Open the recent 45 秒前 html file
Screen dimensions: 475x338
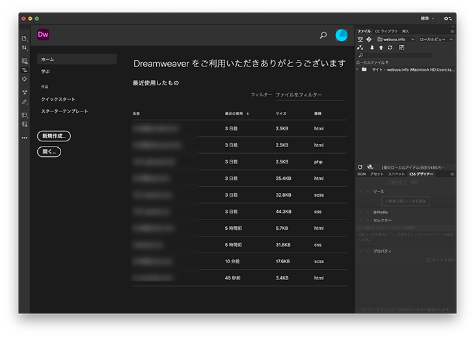[239, 278]
